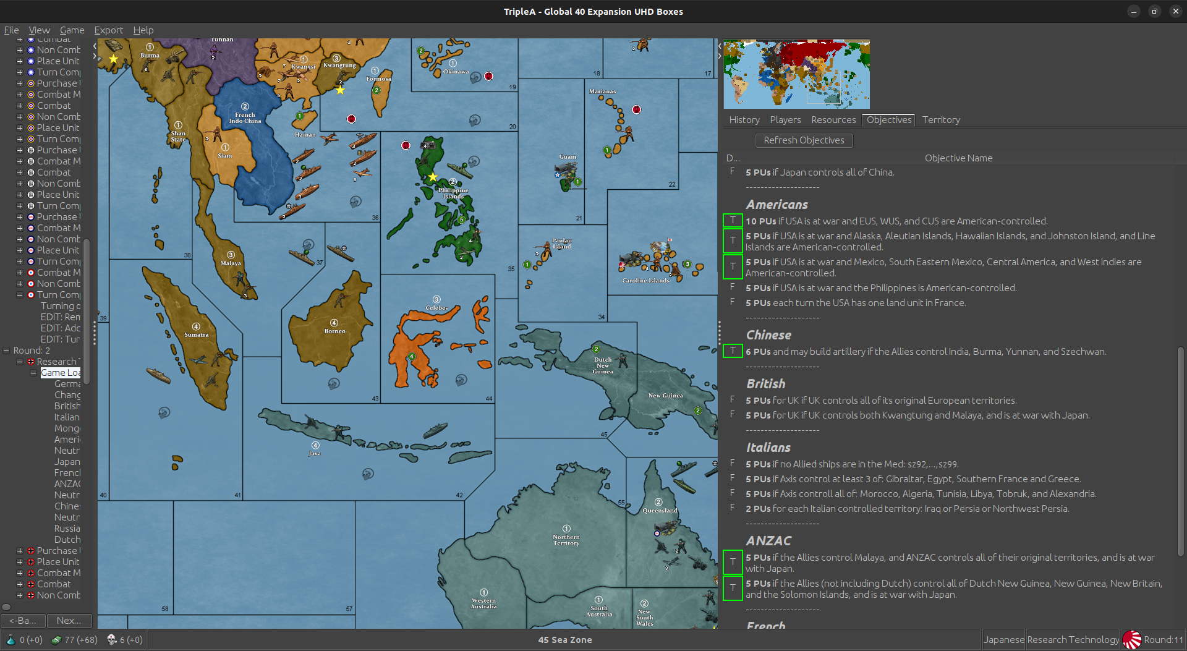Click the German cross icon beside Research
Viewport: 1187px width, 651px height.
click(x=30, y=362)
